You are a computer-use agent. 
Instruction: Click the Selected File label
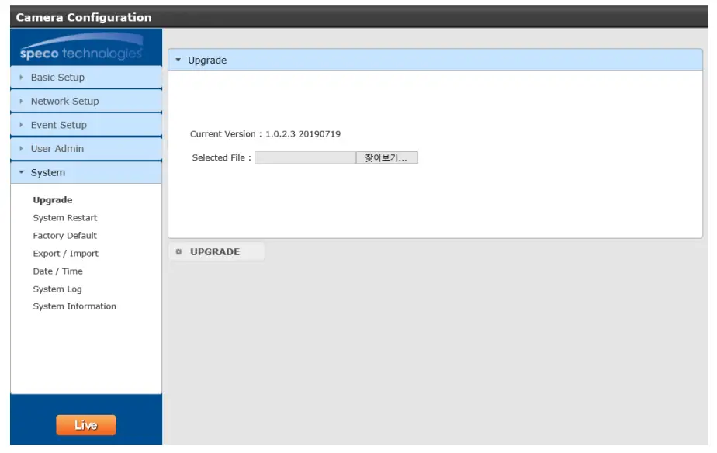click(x=221, y=157)
